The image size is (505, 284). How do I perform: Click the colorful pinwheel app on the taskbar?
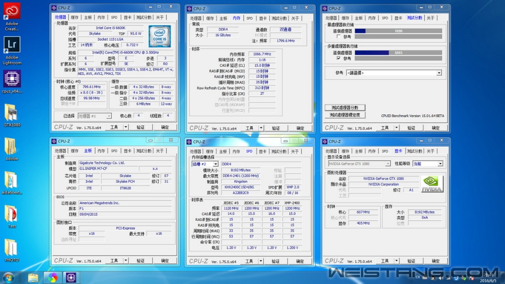52,278
